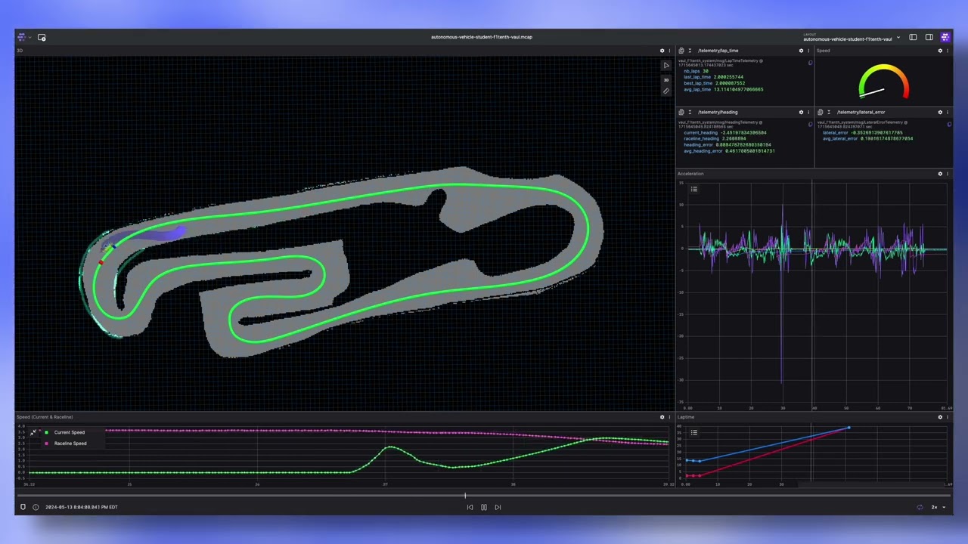Screen dimensions: 968x544
Task: Click the nb_laps value 30
Action: point(706,71)
